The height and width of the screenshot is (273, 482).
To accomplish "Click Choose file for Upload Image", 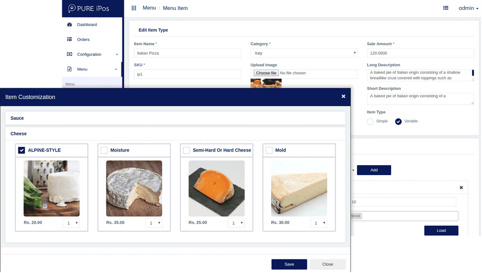I will point(266,73).
